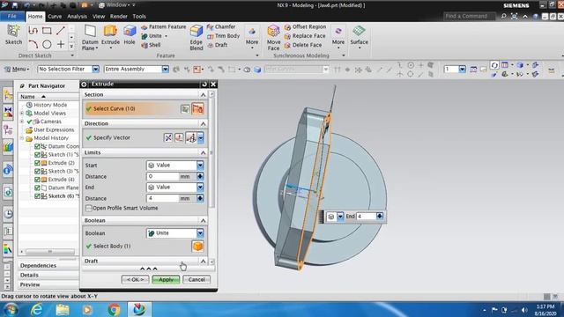Select the rectangle sketch tool

[47, 31]
